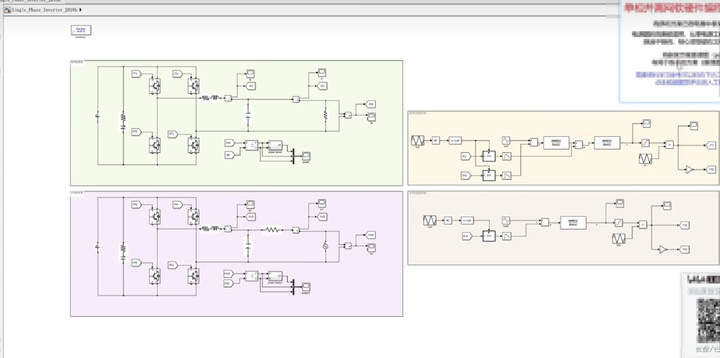Select the AC voltage source in purple circuit
Image resolution: width=720 pixels, height=358 pixels.
click(325, 246)
